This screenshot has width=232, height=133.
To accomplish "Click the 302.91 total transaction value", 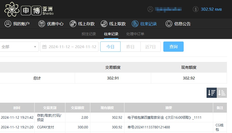I will click(113, 78).
